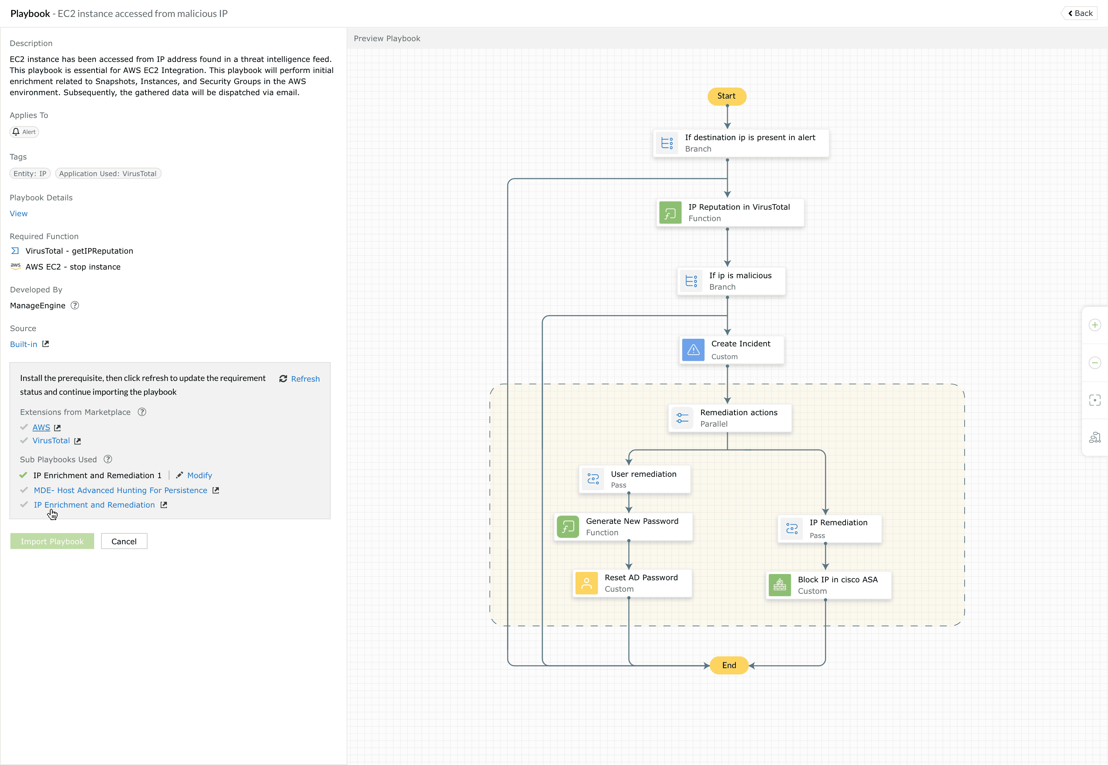
Task: Click the AWS logo icon beside stop instance
Action: [x=15, y=266]
